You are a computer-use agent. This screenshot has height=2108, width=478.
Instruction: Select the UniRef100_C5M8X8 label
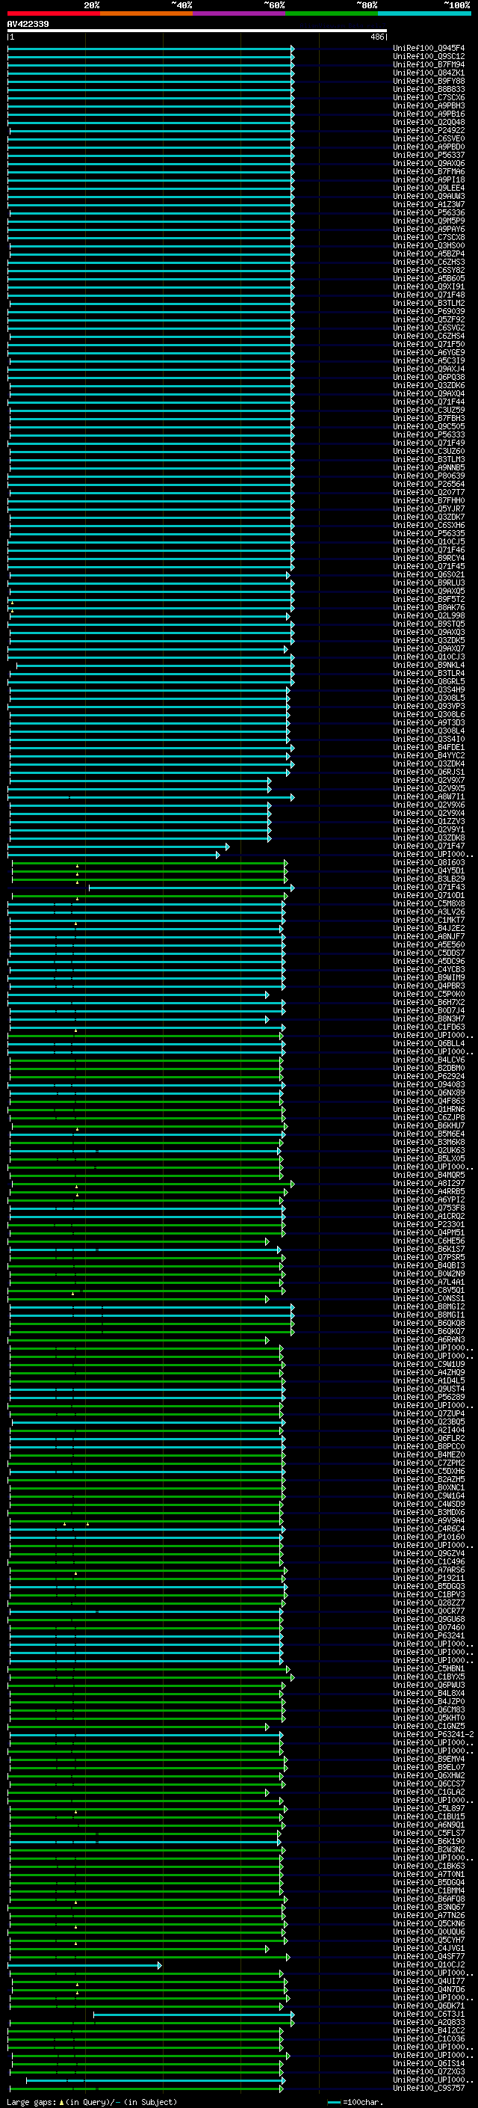[x=429, y=903]
